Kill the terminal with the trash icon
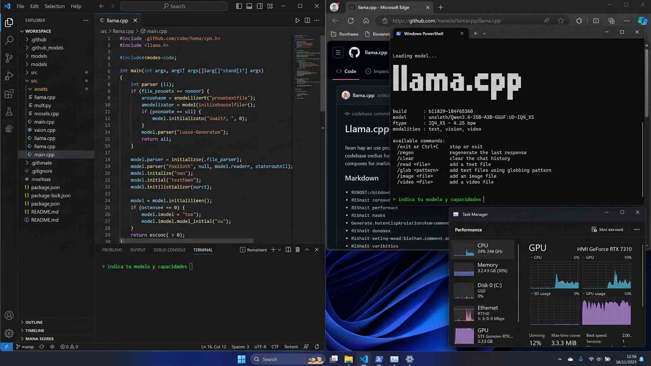Viewport: 651px width, 366px height. click(x=297, y=250)
